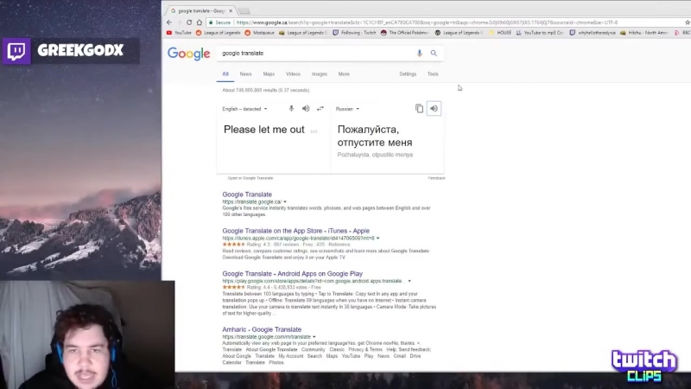The image size is (691, 389).
Task: Switch to the Images results tab
Action: pos(319,74)
